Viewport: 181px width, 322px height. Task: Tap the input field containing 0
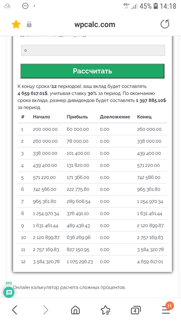(x=93, y=50)
